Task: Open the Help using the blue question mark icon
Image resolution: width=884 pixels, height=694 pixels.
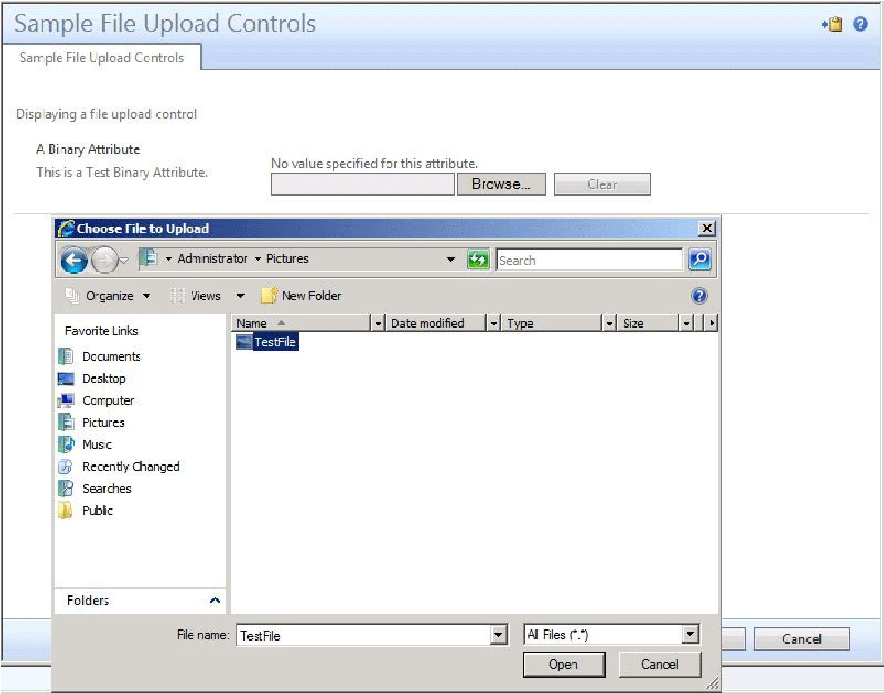Action: [x=860, y=24]
